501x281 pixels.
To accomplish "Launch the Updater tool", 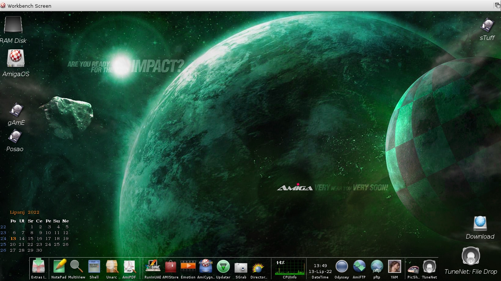I will point(223,266).
